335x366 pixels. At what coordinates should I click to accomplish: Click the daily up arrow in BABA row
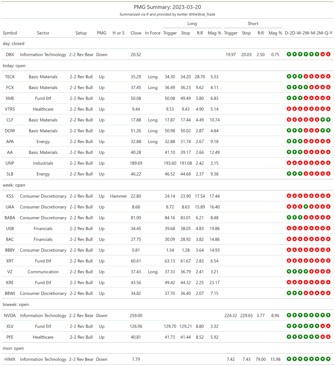click(x=289, y=217)
